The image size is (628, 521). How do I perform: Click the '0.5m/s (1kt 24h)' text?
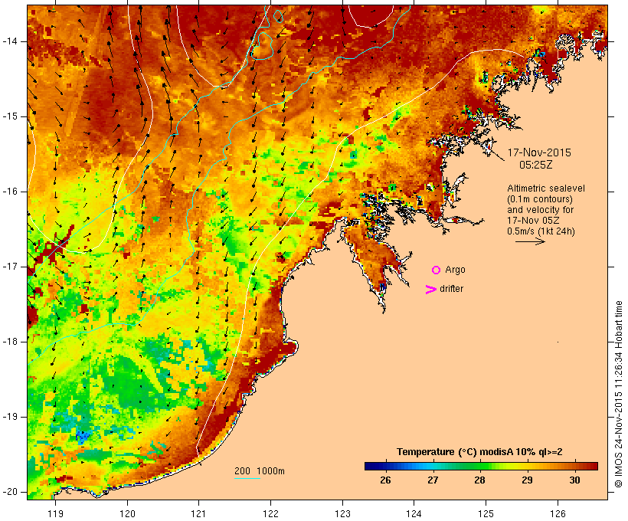pos(541,231)
